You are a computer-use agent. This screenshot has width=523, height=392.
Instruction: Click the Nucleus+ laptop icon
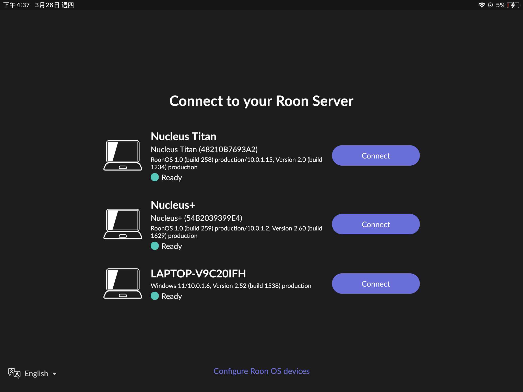[x=123, y=224]
